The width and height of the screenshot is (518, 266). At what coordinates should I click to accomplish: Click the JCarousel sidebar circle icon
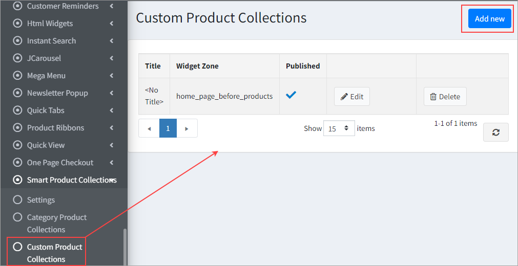[18, 58]
